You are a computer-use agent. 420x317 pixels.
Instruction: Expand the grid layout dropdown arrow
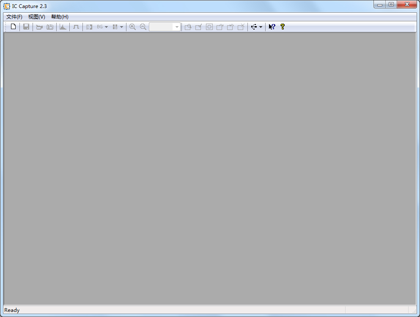122,27
